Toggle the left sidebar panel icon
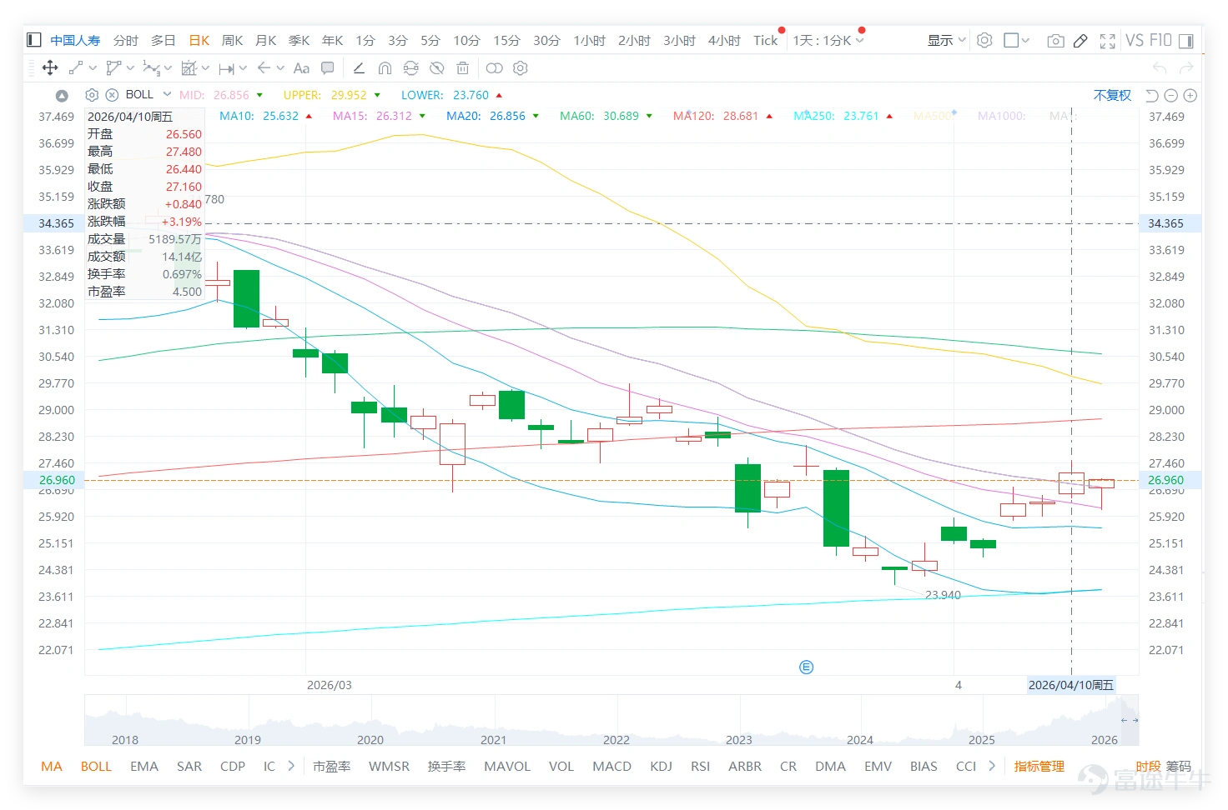1228x810 pixels. click(34, 40)
